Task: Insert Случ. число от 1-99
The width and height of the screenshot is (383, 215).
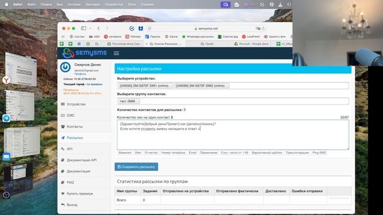Action: point(235,153)
